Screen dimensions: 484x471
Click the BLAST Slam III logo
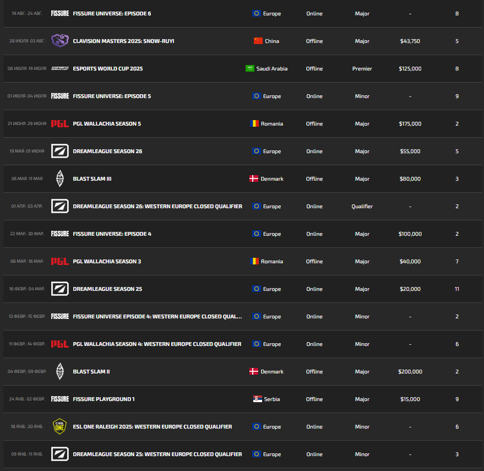pyautogui.click(x=59, y=178)
